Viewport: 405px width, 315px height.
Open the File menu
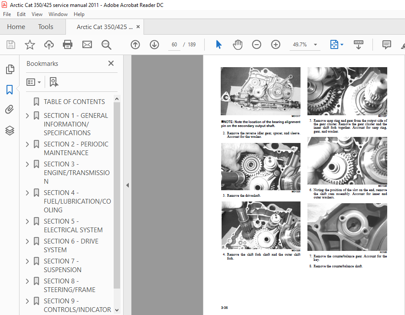point(7,14)
